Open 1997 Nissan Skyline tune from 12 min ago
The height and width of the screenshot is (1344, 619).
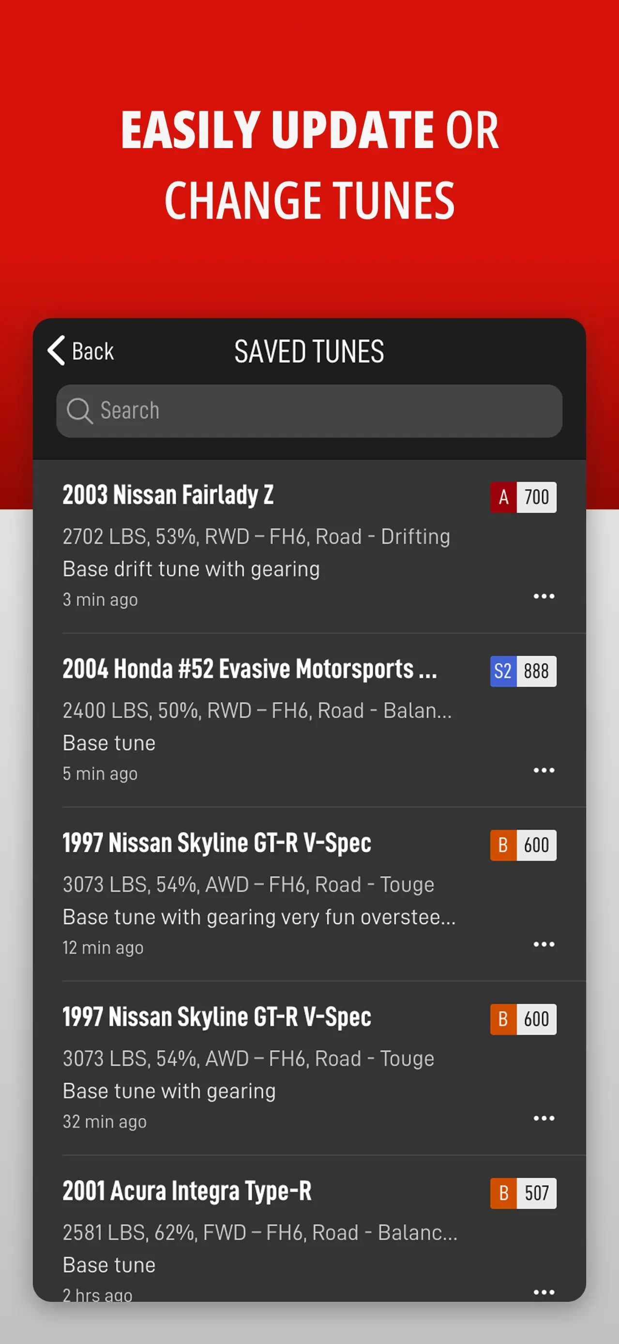tap(309, 894)
